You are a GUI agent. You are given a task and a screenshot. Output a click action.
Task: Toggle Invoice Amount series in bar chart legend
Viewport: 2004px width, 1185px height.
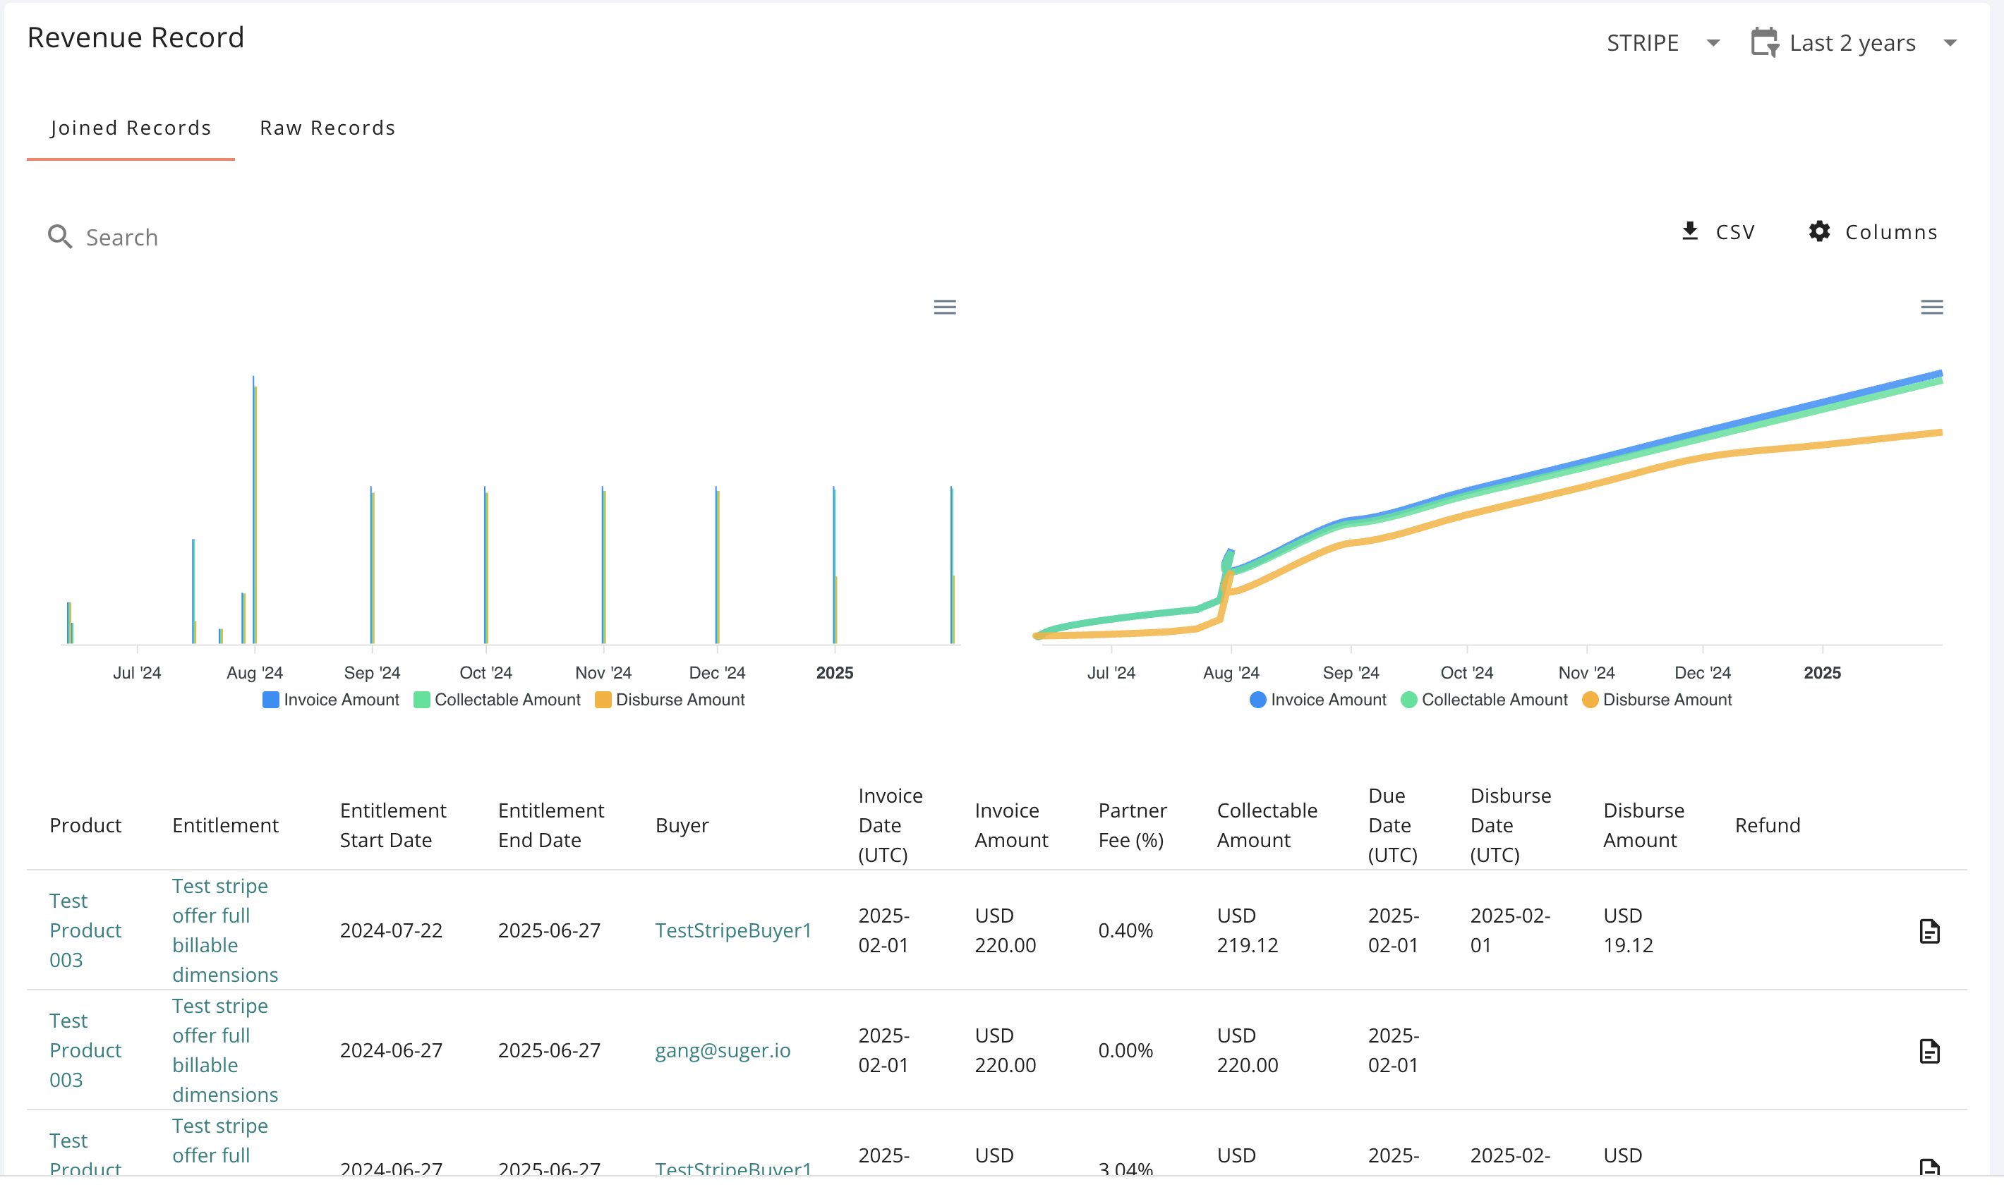coord(340,700)
